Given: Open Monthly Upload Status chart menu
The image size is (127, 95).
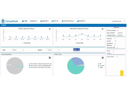Looking at the screenshot, I should 102,29.
